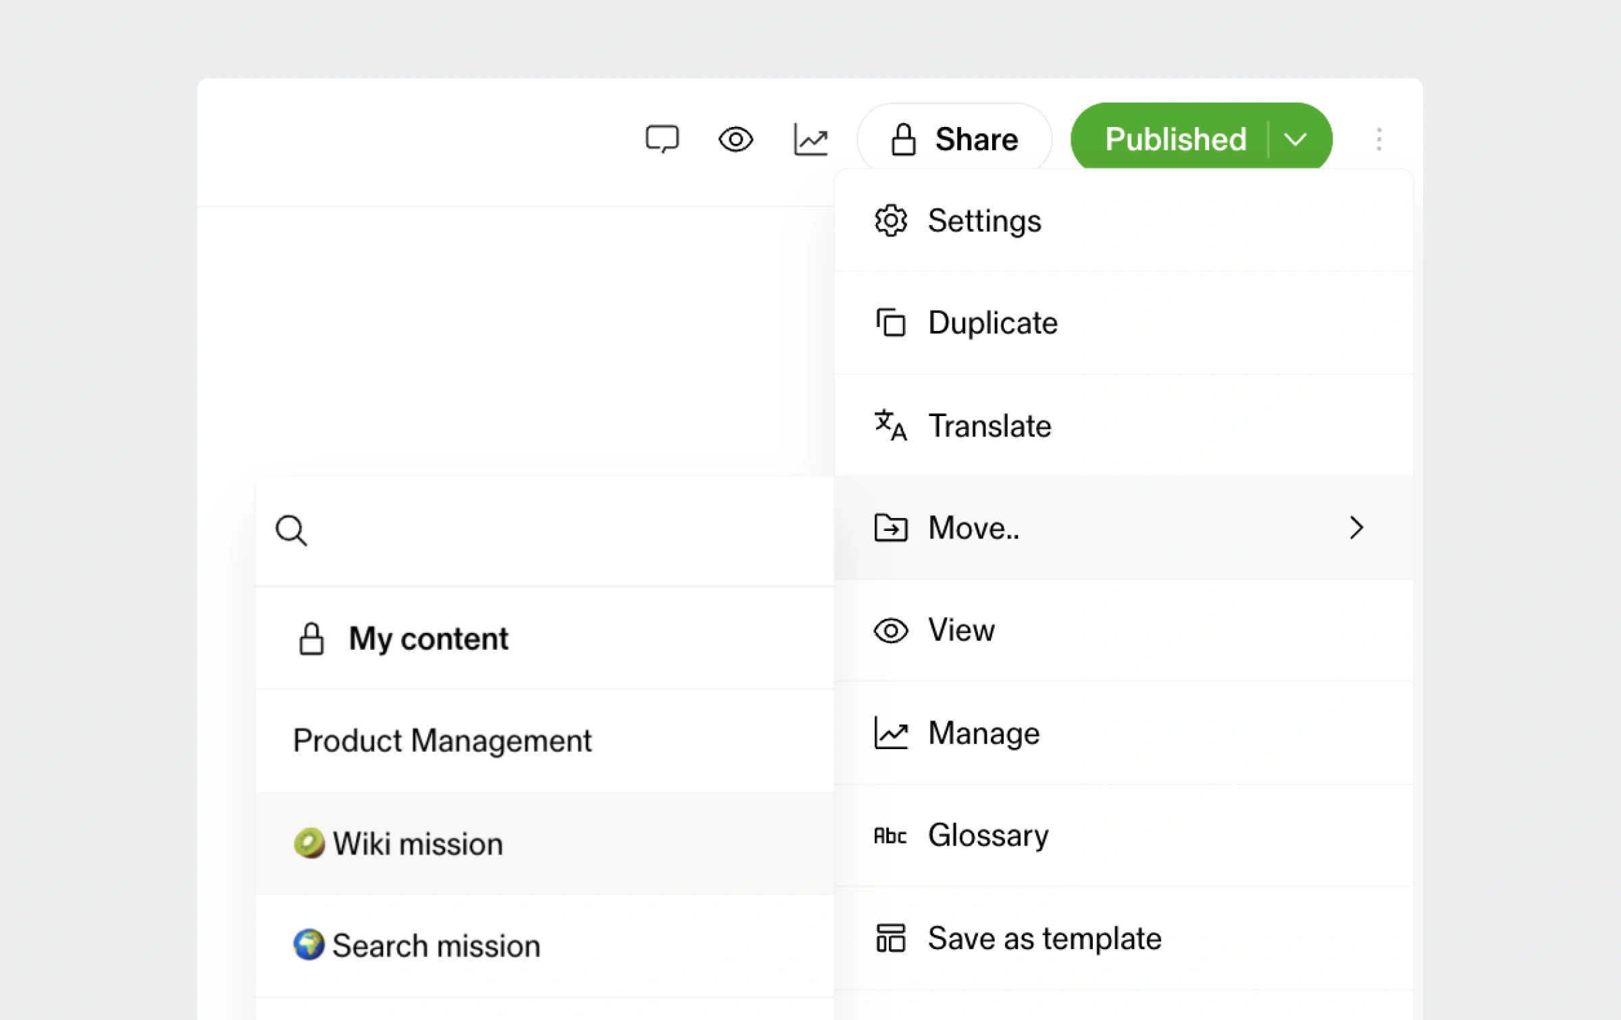
Task: Click the Translate language icon
Action: pyautogui.click(x=890, y=426)
